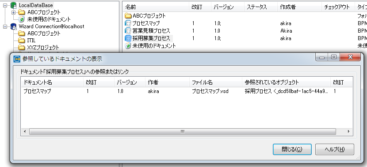This screenshot has width=367, height=167.
Task: Sort main file list by バージョン column
Action: [x=228, y=7]
